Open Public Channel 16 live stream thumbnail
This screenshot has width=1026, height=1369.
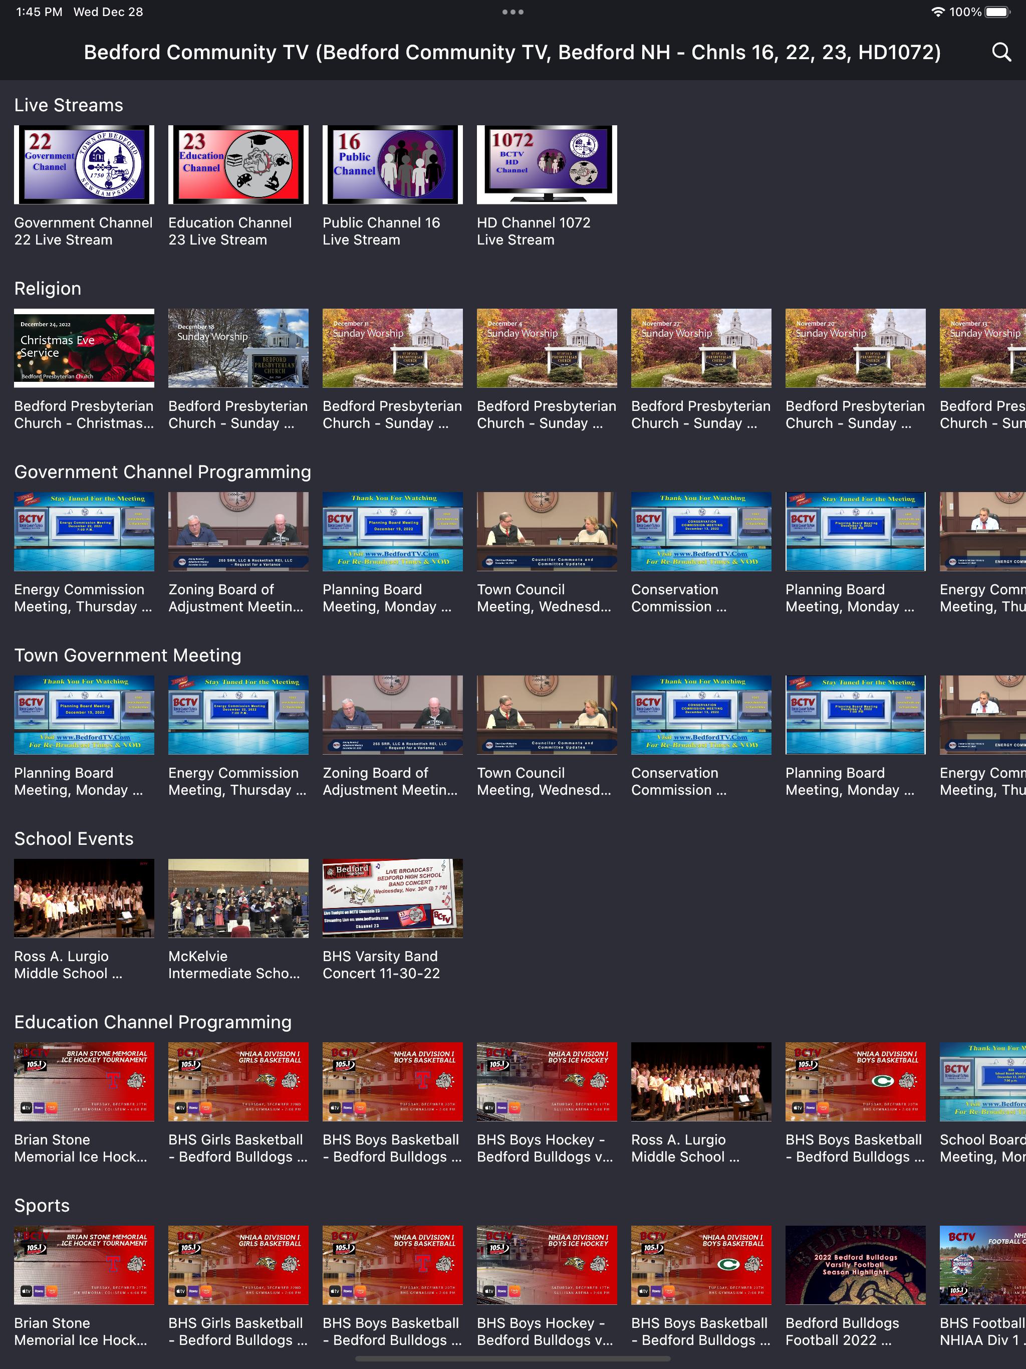[392, 165]
